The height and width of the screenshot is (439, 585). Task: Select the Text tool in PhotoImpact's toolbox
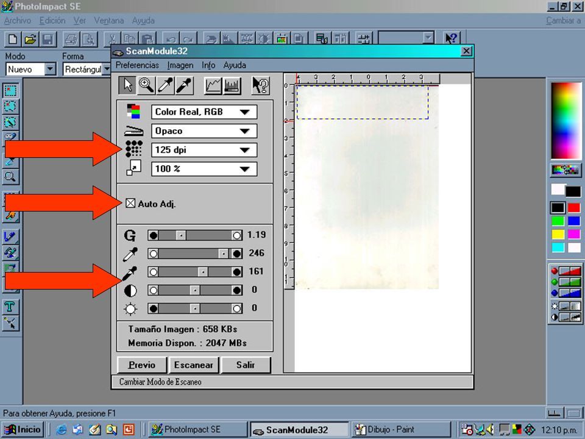[x=10, y=307]
